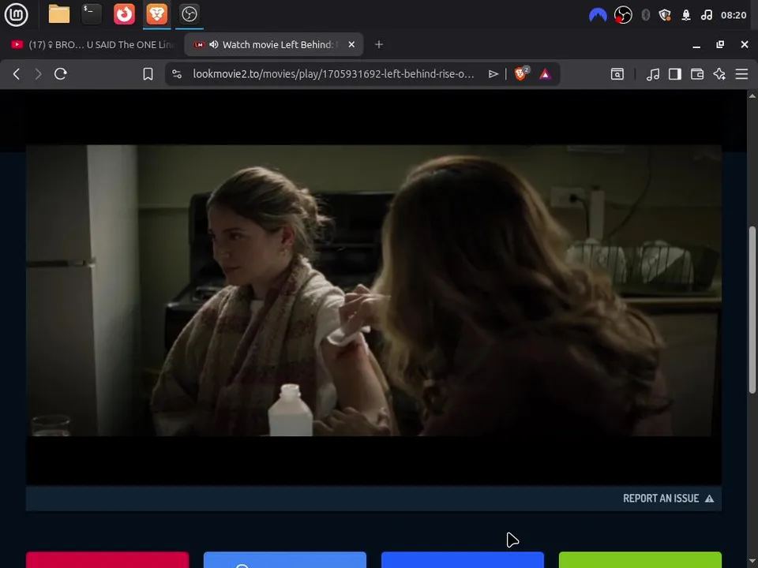Click the red button below the player
Image resolution: width=758 pixels, height=568 pixels.
pyautogui.click(x=107, y=560)
